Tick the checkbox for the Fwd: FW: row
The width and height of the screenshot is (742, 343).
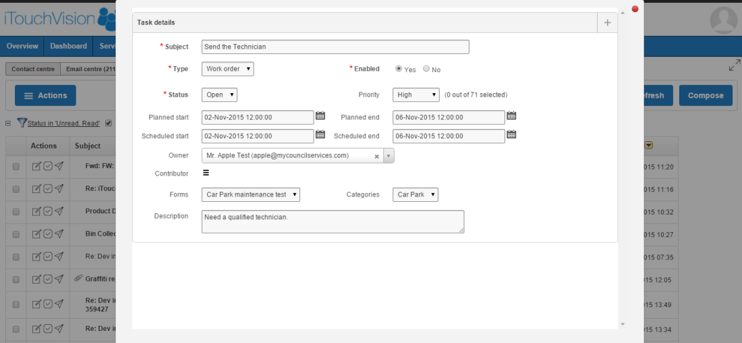[x=16, y=167]
